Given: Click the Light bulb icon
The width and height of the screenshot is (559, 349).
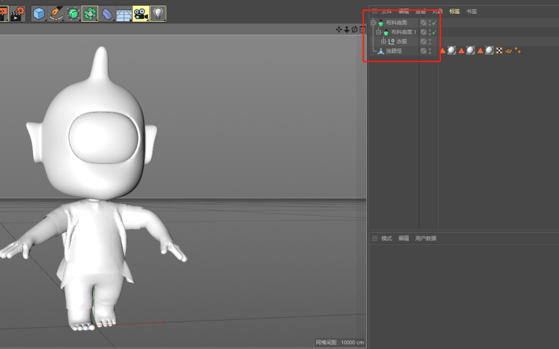Looking at the screenshot, I should [x=158, y=13].
